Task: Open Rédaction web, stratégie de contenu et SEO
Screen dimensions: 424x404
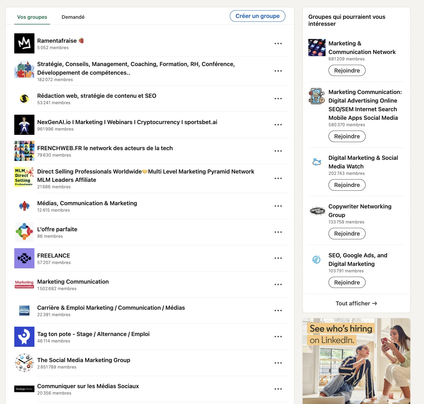Action: (x=97, y=96)
